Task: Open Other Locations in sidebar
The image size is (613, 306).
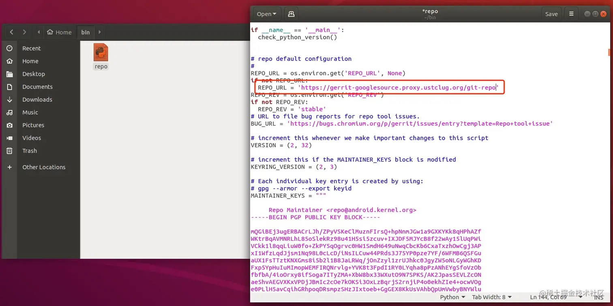Action: [x=44, y=167]
